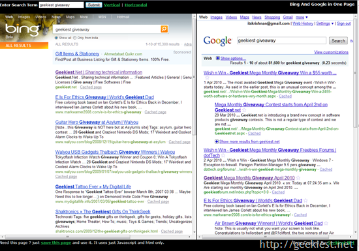Expand plus icon for more geekiest.net results

coord(217,141)
